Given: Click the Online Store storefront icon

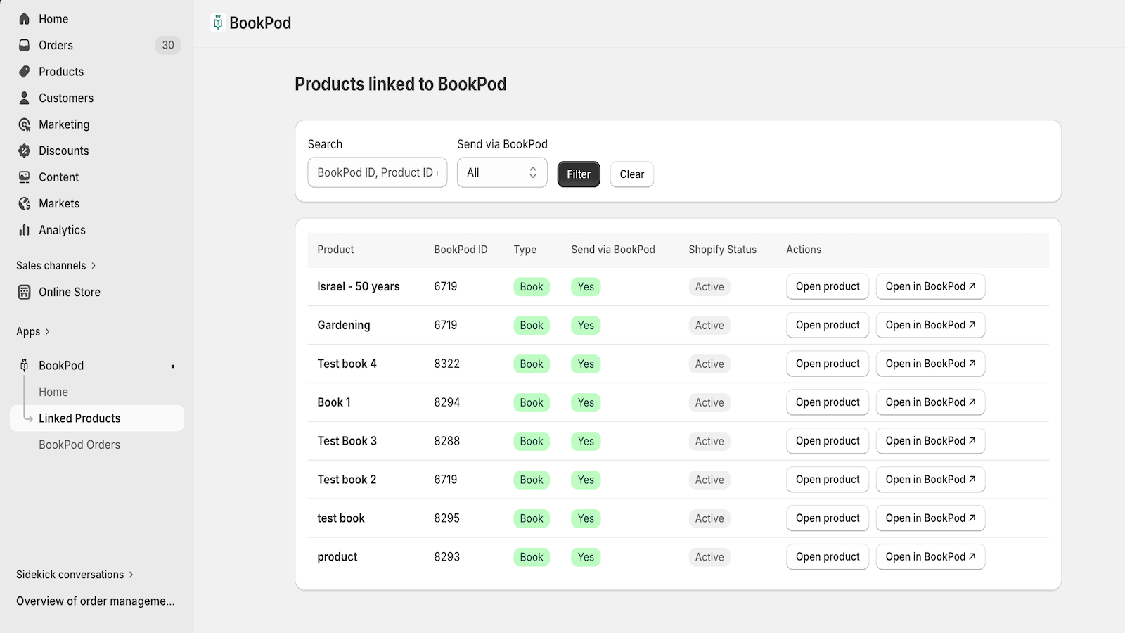Looking at the screenshot, I should tap(25, 292).
